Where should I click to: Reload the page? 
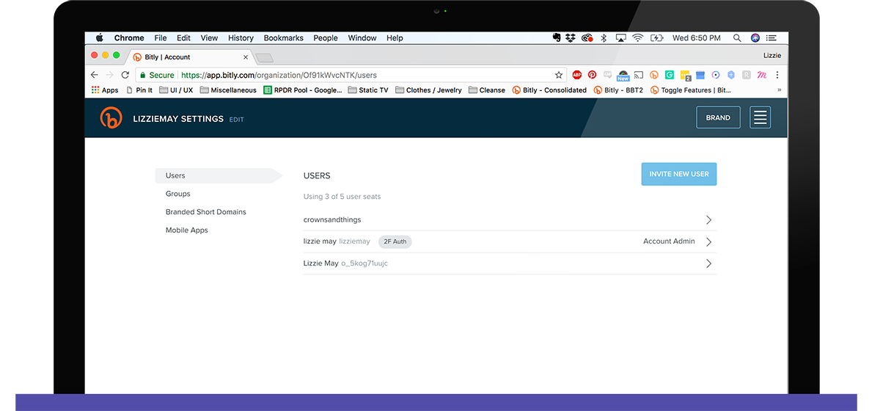point(125,75)
